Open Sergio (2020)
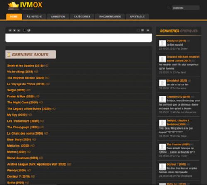This screenshot has height=185, width=207. [16, 90]
